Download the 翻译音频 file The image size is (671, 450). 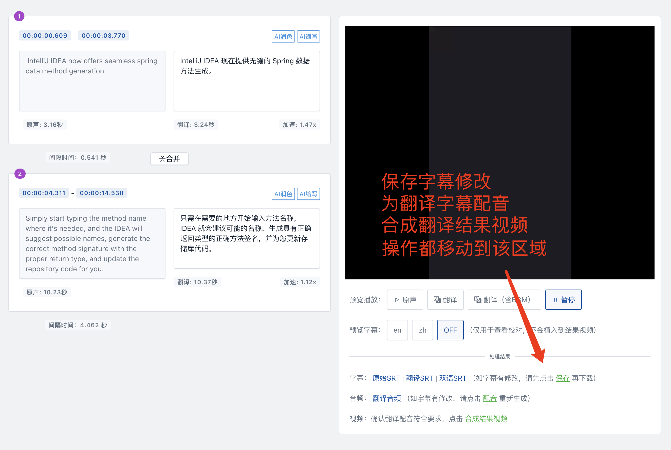pyautogui.click(x=387, y=398)
